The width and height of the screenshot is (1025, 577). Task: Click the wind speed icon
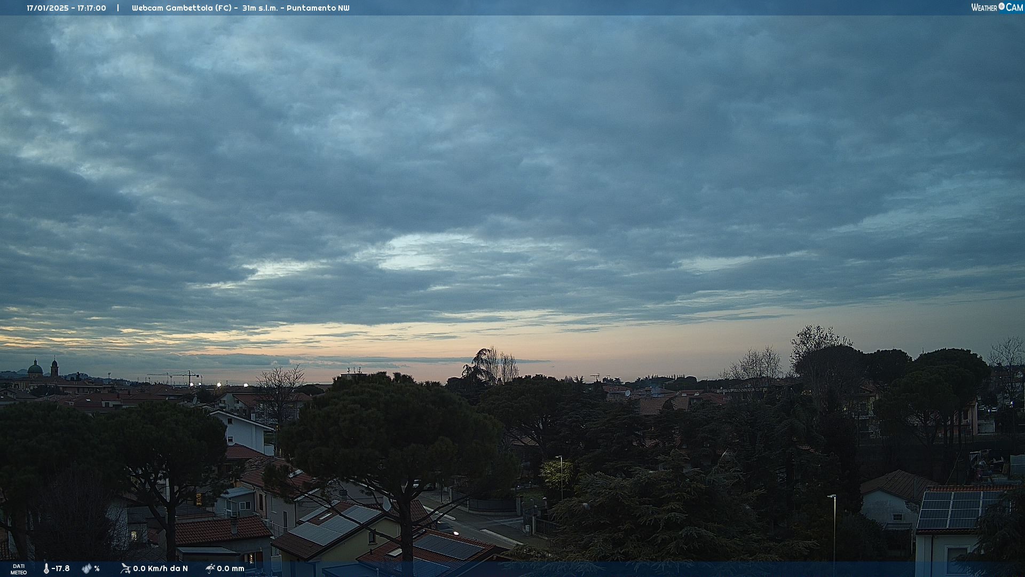(x=125, y=568)
